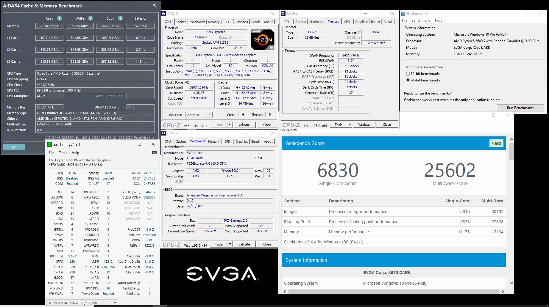Open the Tools menu in ZenTimings
549x307 pixels.
63,153
